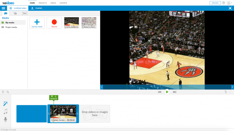Go to HOME in top navigation
Viewport: 234px width, 131px height.
pyautogui.click(x=32, y=3)
